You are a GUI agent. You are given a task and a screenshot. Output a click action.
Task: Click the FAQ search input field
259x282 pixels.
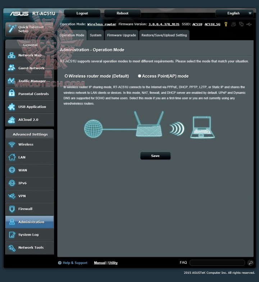click(x=217, y=263)
